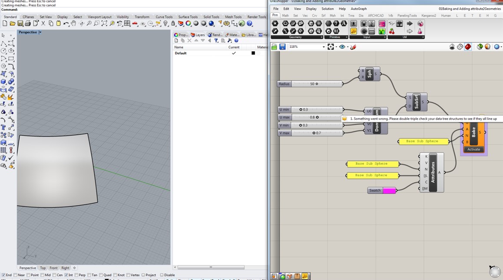503x280 pixels.
Task: Expand the Primitive panel with plus
Action: [347, 37]
